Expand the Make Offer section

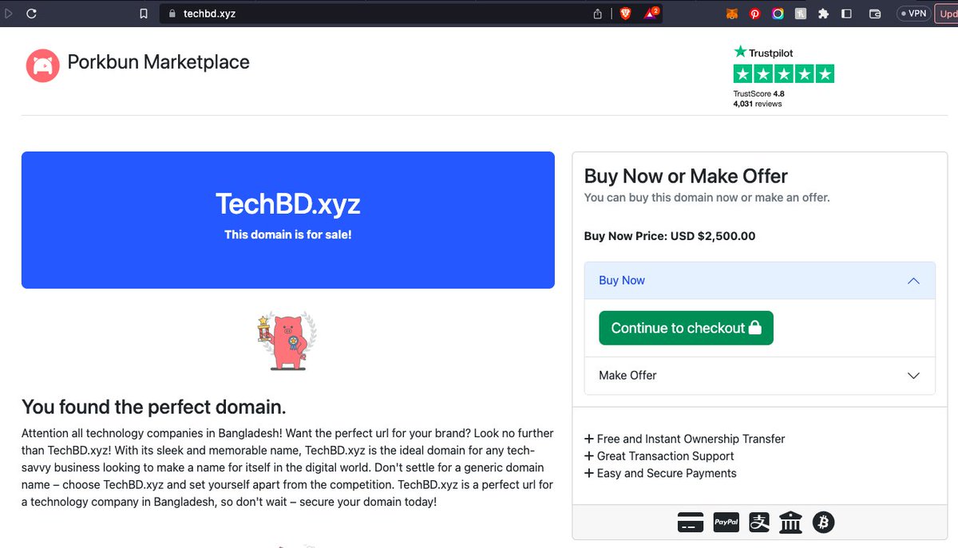(x=759, y=375)
